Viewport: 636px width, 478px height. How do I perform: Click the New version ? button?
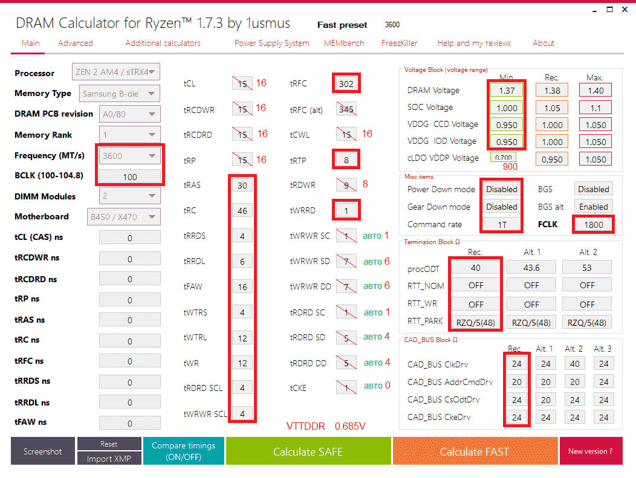coord(591,451)
